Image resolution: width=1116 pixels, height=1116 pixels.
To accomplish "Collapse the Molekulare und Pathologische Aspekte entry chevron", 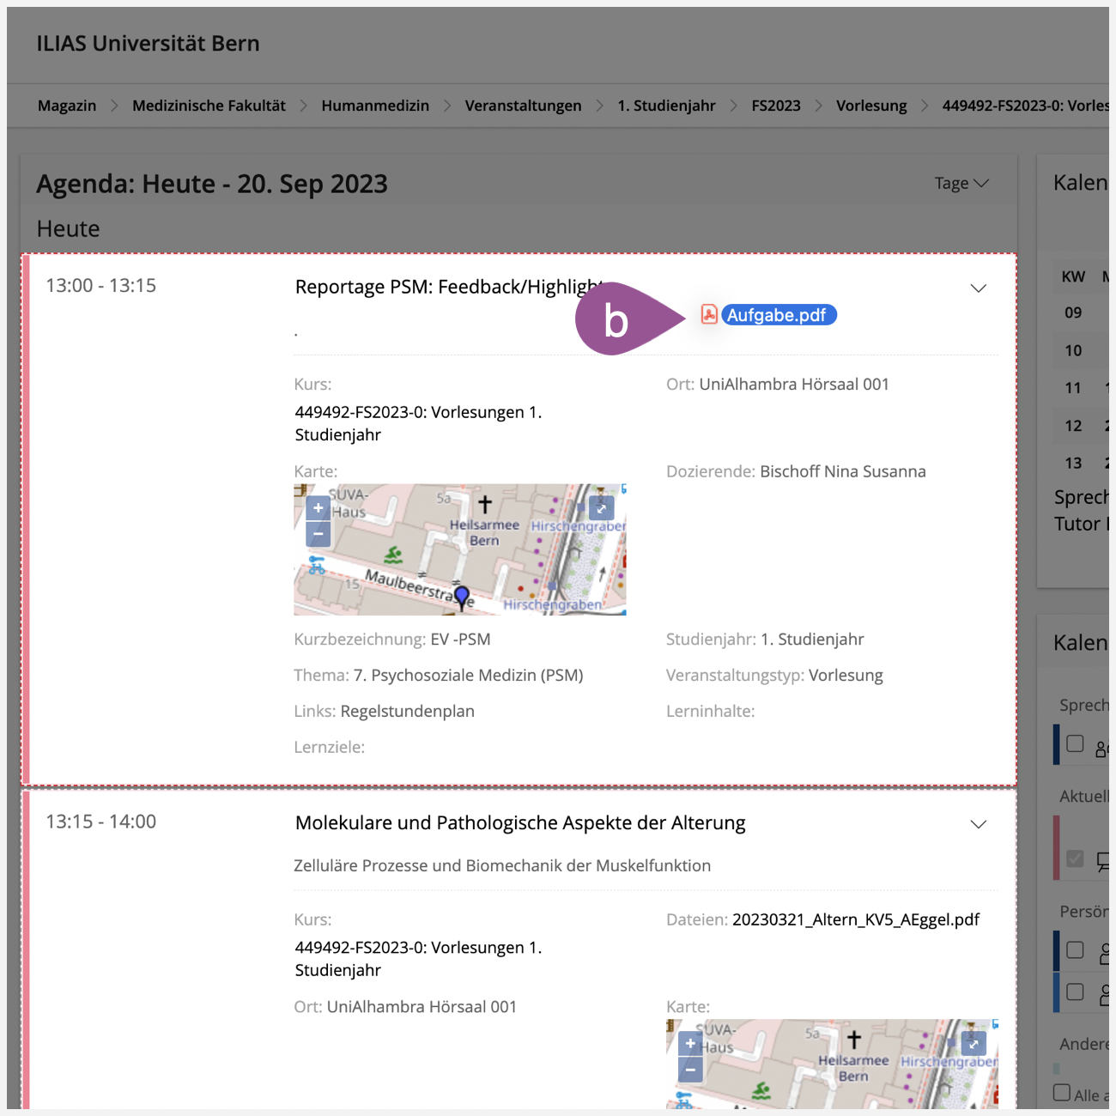I will [978, 824].
